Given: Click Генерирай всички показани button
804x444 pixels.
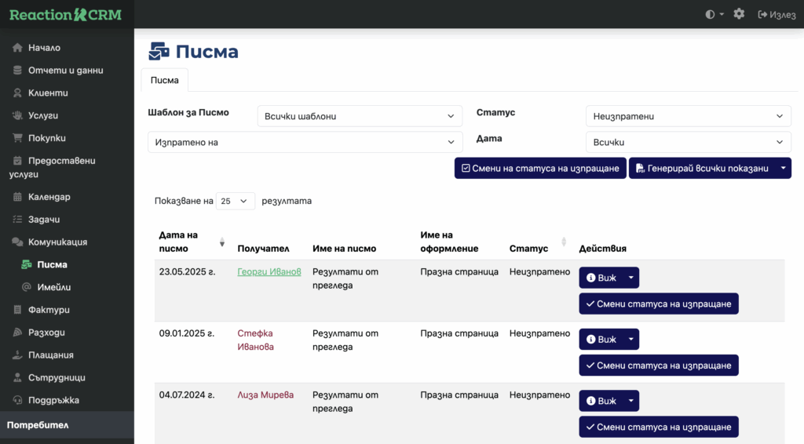Looking at the screenshot, I should [701, 168].
